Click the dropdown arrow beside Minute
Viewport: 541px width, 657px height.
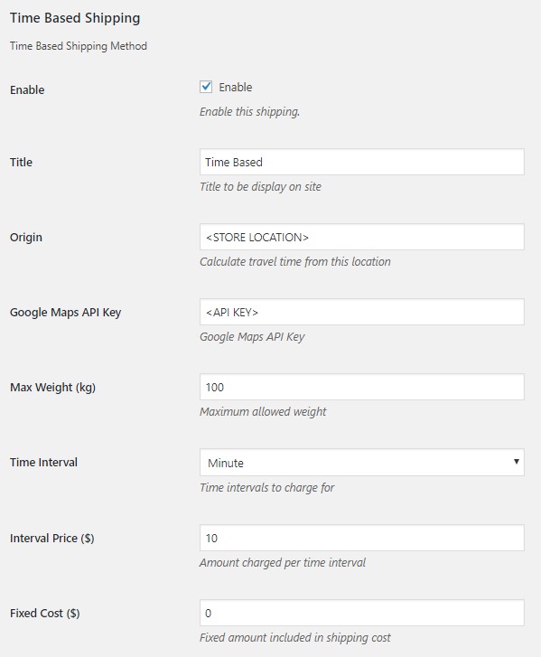point(517,462)
